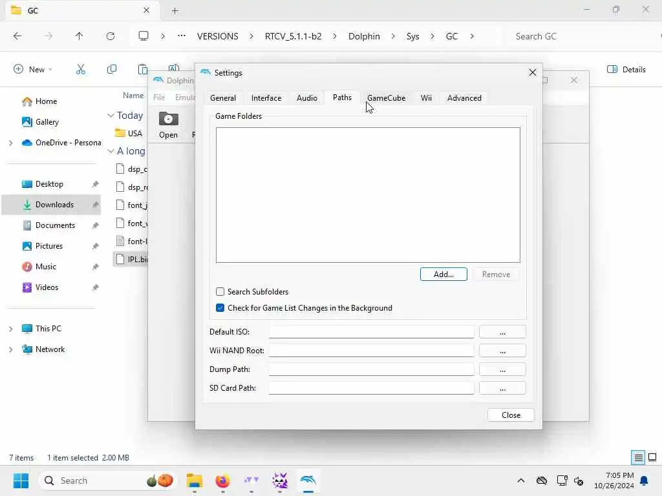Click the grayed Remove button

pyautogui.click(x=496, y=274)
